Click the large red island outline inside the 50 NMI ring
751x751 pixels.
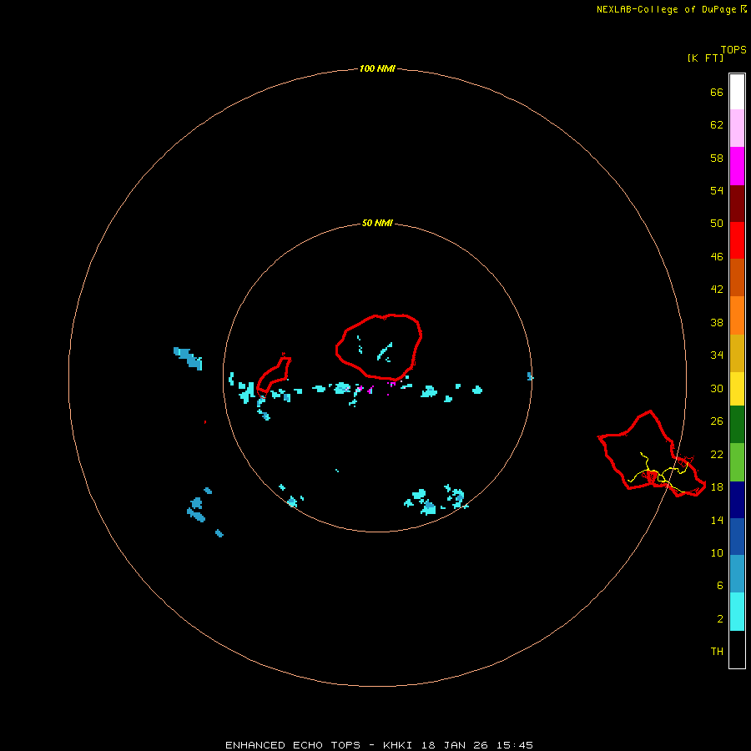(x=378, y=347)
